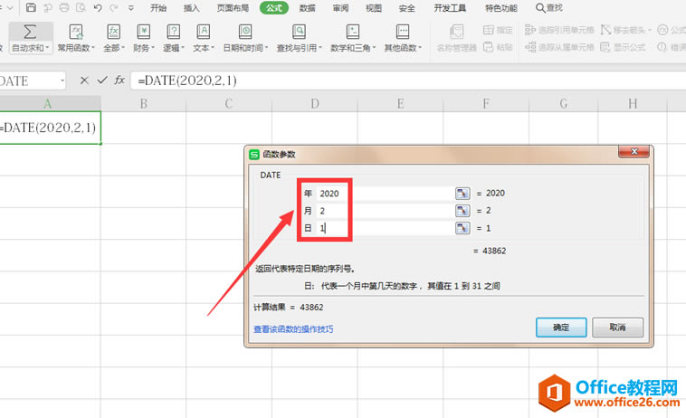Click the range selector icon for 日 field

(462, 228)
